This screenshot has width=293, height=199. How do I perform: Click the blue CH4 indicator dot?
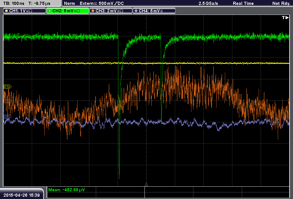click(x=136, y=11)
